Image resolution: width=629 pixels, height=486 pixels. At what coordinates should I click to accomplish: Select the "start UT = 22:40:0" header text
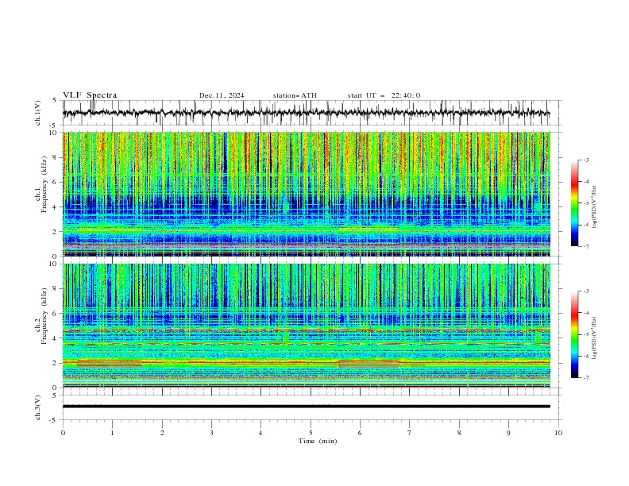tap(384, 95)
